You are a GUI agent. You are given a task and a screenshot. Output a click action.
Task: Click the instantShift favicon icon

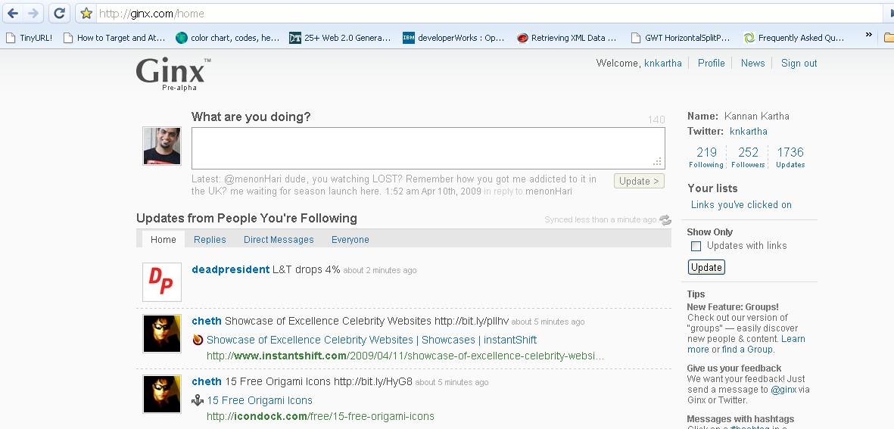[198, 340]
